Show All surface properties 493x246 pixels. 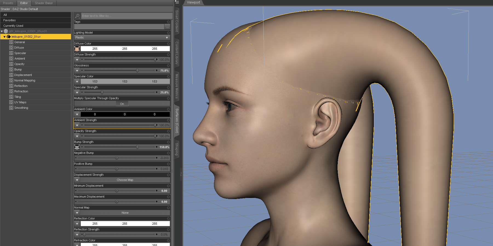36,15
